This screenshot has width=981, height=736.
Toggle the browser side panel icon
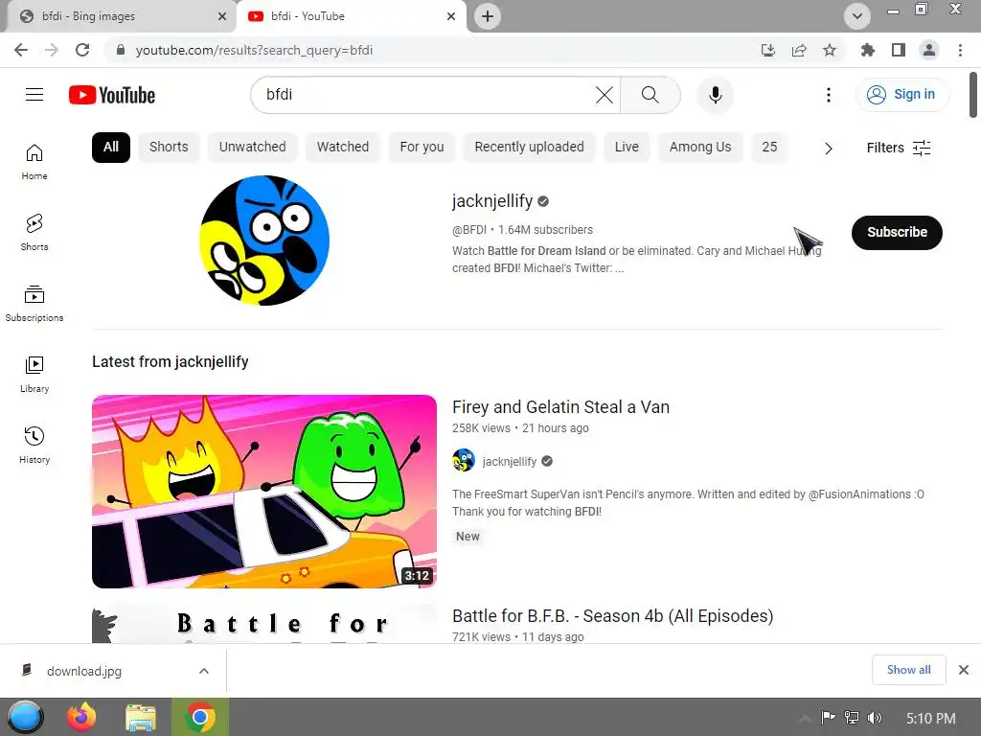click(899, 50)
